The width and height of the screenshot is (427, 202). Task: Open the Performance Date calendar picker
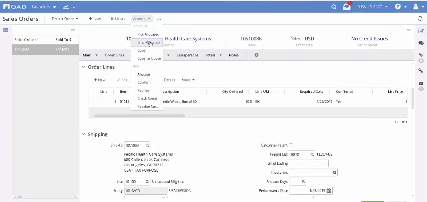tap(329, 191)
